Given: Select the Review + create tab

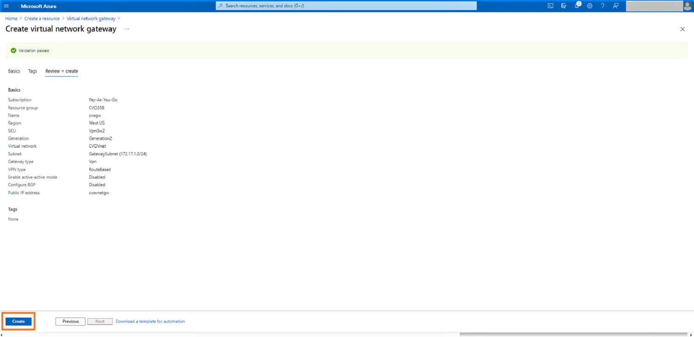Looking at the screenshot, I should tap(62, 71).
